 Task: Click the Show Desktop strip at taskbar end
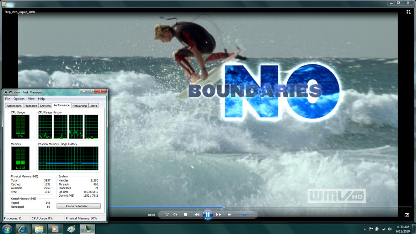point(414,229)
